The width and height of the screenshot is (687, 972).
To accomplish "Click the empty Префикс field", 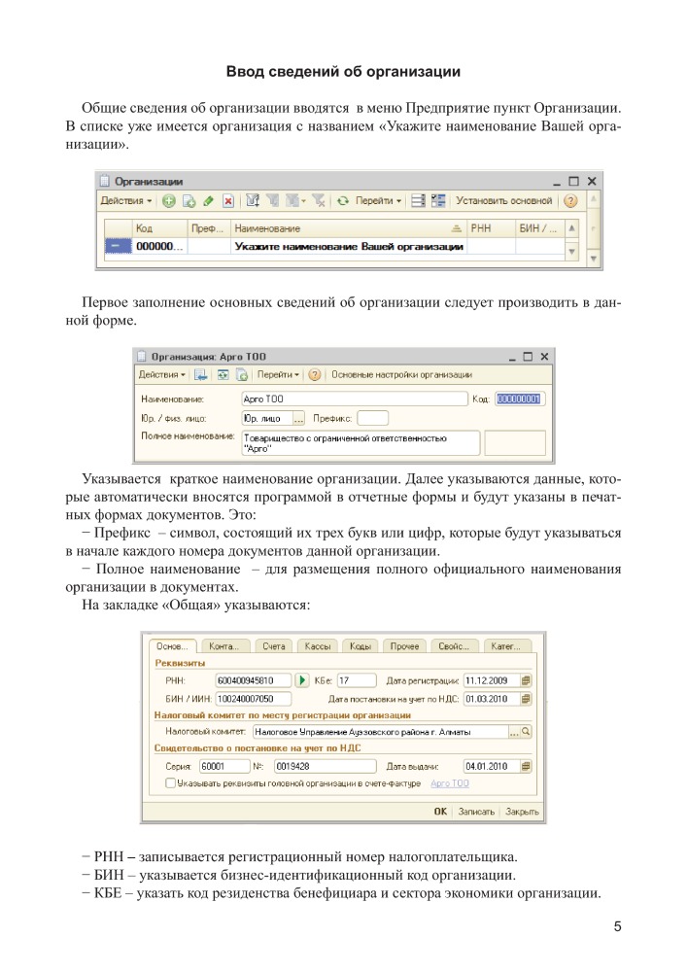I will pos(373,418).
